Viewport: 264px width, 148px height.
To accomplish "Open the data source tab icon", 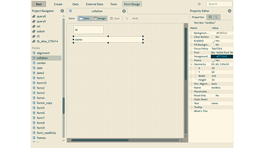I will tap(210, 17).
